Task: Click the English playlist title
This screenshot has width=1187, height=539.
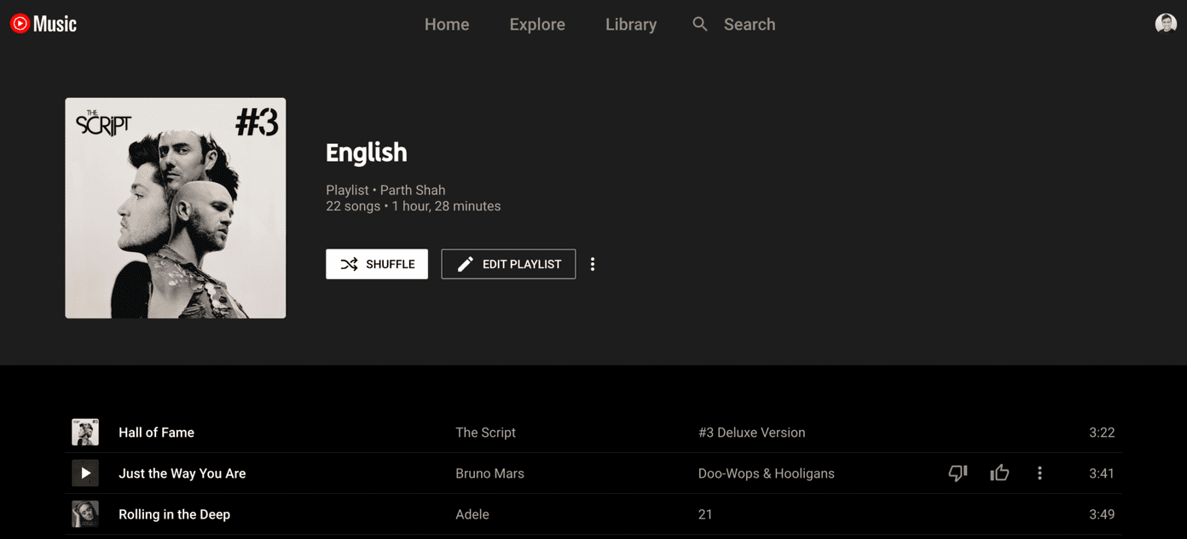Action: 367,152
